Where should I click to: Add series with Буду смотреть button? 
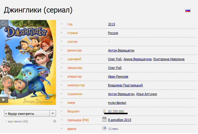tap(27, 113)
